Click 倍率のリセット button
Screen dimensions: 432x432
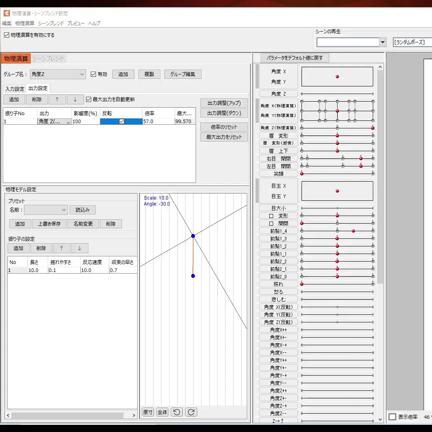(224, 127)
